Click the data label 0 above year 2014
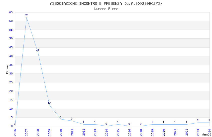Screen dimensions: 212x137 (106, 124)
